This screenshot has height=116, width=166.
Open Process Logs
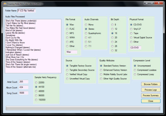pos(151,90)
